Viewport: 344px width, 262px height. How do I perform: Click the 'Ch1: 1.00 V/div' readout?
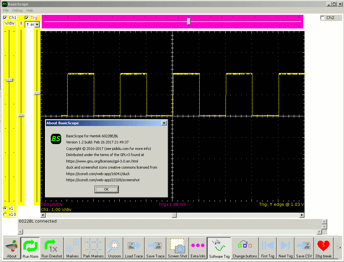[56, 210]
